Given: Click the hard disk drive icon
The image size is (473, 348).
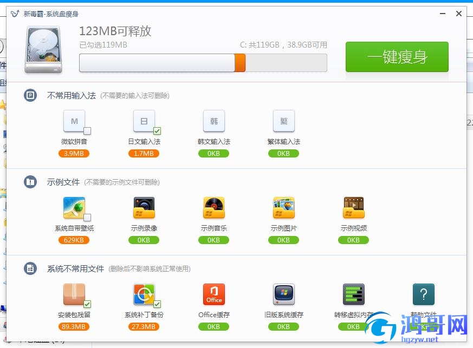Looking at the screenshot, I should (x=43, y=50).
